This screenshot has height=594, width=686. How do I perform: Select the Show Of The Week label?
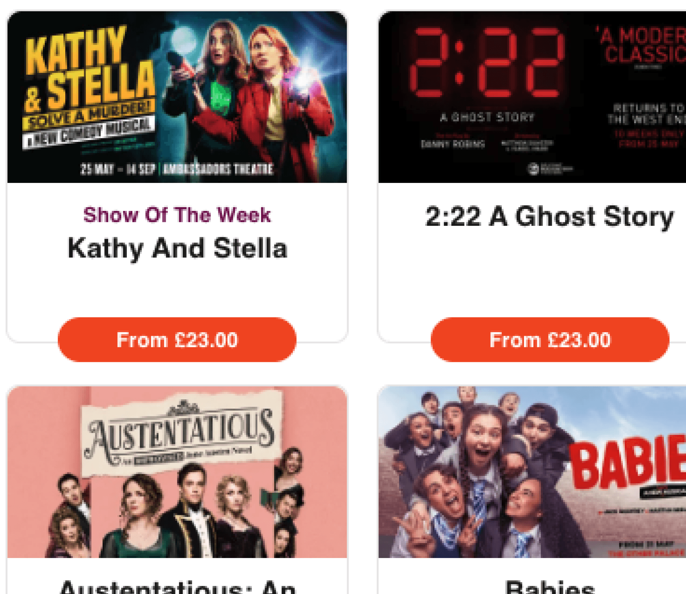pos(177,215)
